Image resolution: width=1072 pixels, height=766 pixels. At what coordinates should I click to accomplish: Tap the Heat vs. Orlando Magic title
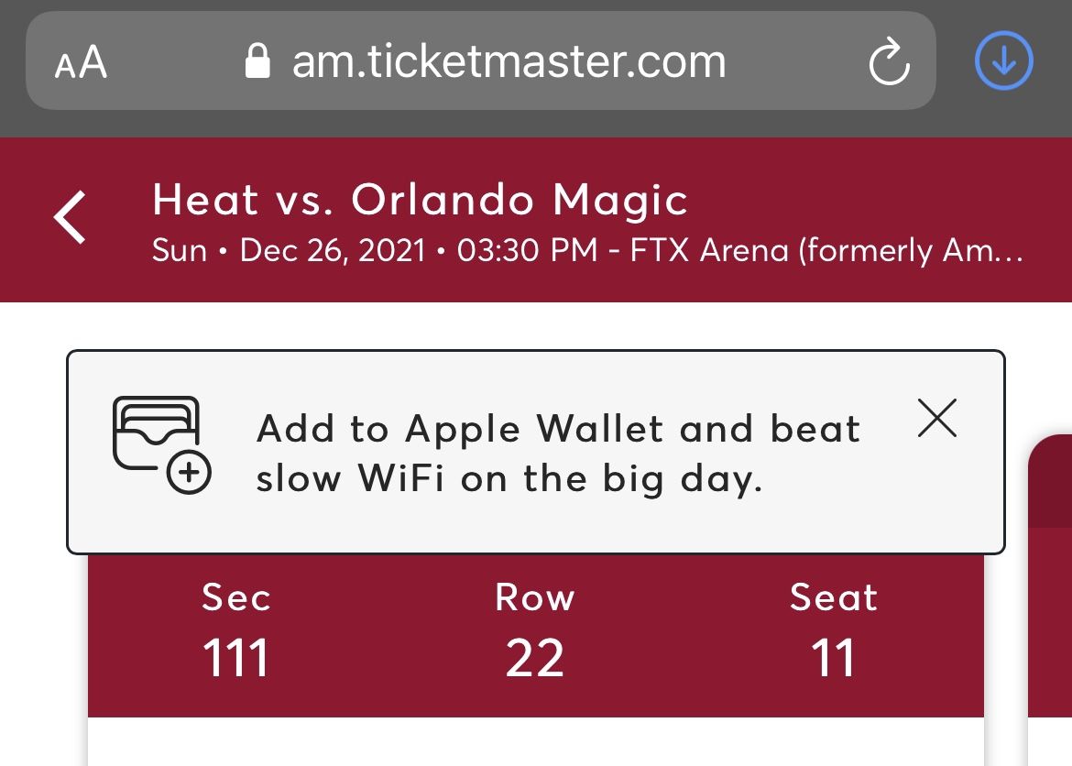[420, 200]
